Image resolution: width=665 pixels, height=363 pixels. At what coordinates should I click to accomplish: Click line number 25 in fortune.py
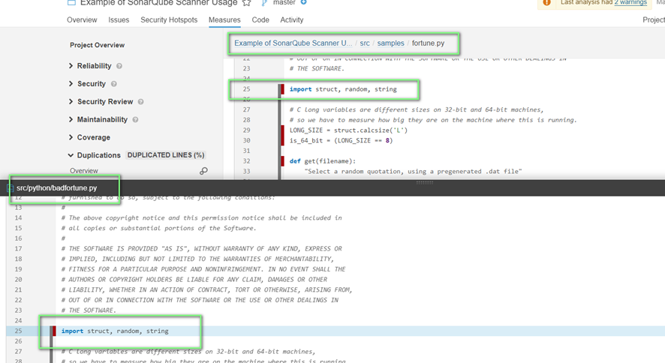point(247,89)
